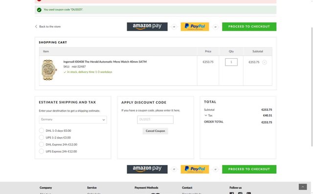Viewport: 313px width, 194px height.
Task: Click the ESTIMATE SHIPPING AND TAX heading
Action: pos(67,102)
